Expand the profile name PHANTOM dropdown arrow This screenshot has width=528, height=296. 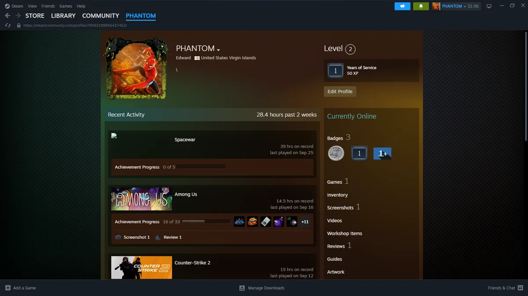coord(218,50)
